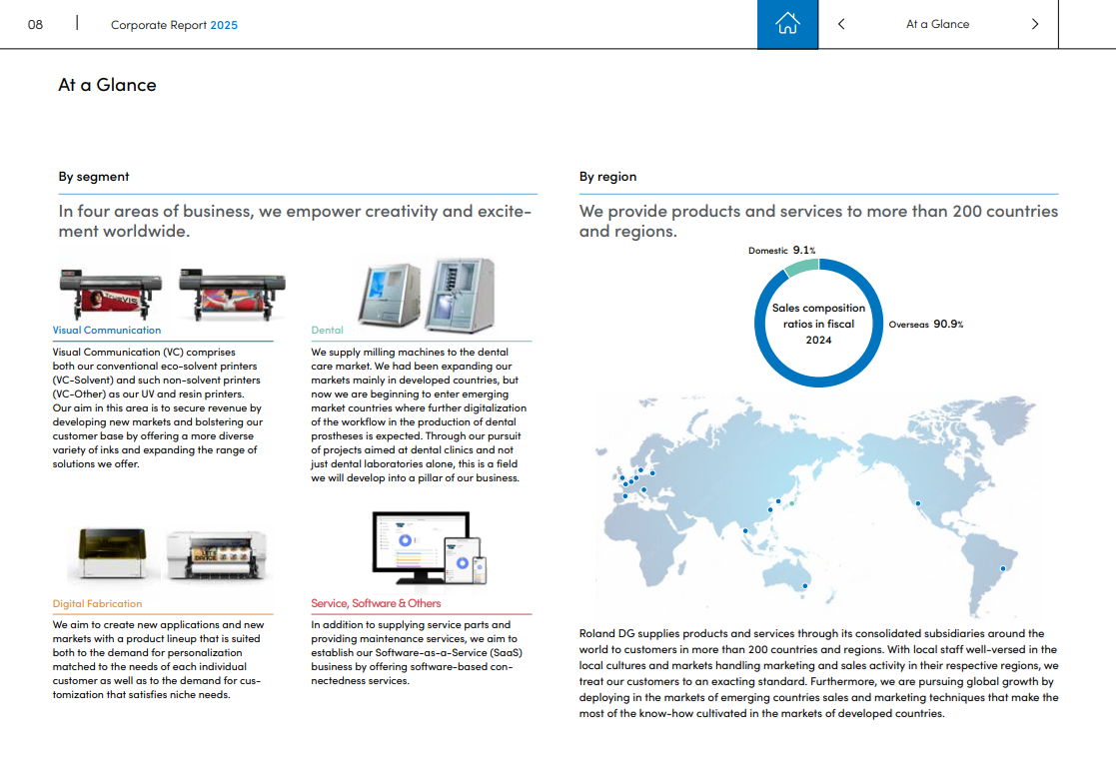Click the By region section heading

point(607,177)
